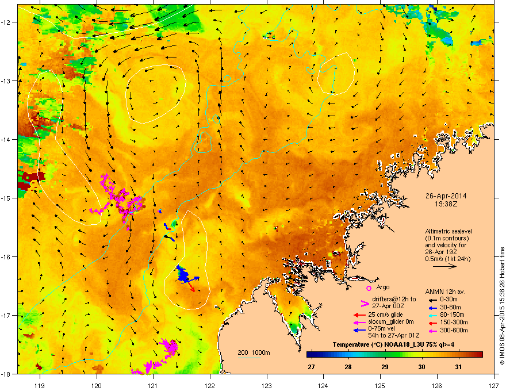Screen dimensions: 506x391
Task: Pick the blue arrow beside '0-75m vel'
Action: click(359, 330)
